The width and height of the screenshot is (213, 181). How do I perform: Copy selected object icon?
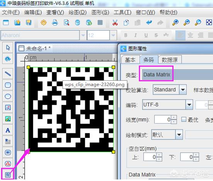pos(126,22)
